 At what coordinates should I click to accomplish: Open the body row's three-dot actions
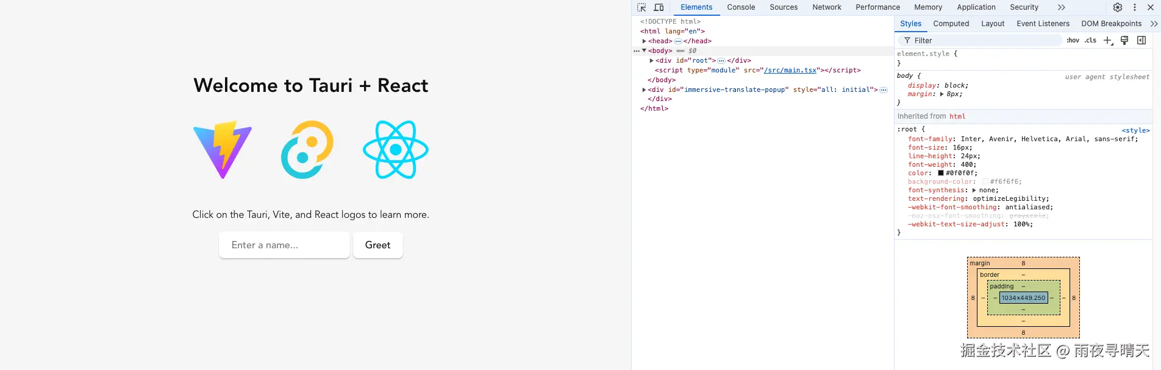[637, 51]
